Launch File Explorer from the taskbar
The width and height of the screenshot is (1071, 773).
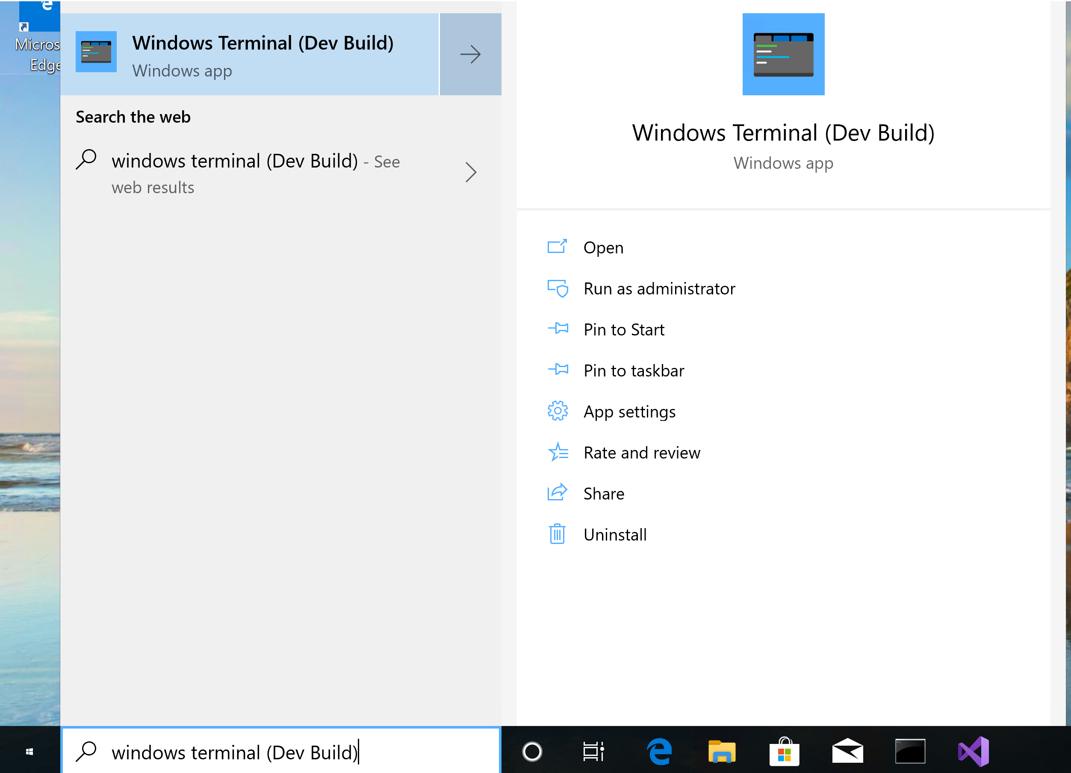[721, 751]
